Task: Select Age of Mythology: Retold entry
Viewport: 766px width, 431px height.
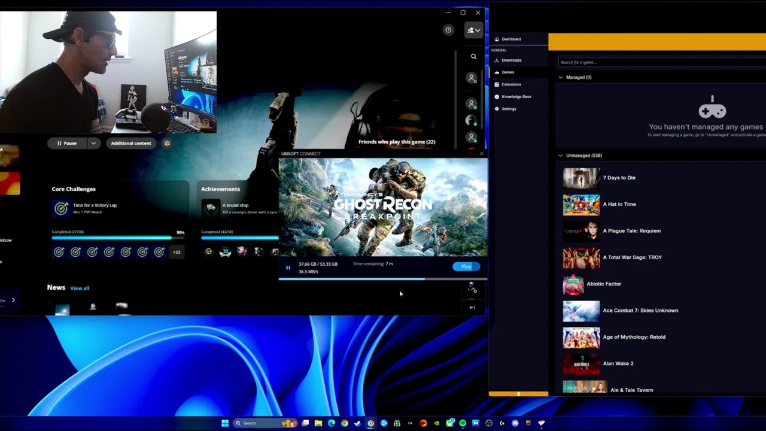Action: click(x=634, y=337)
